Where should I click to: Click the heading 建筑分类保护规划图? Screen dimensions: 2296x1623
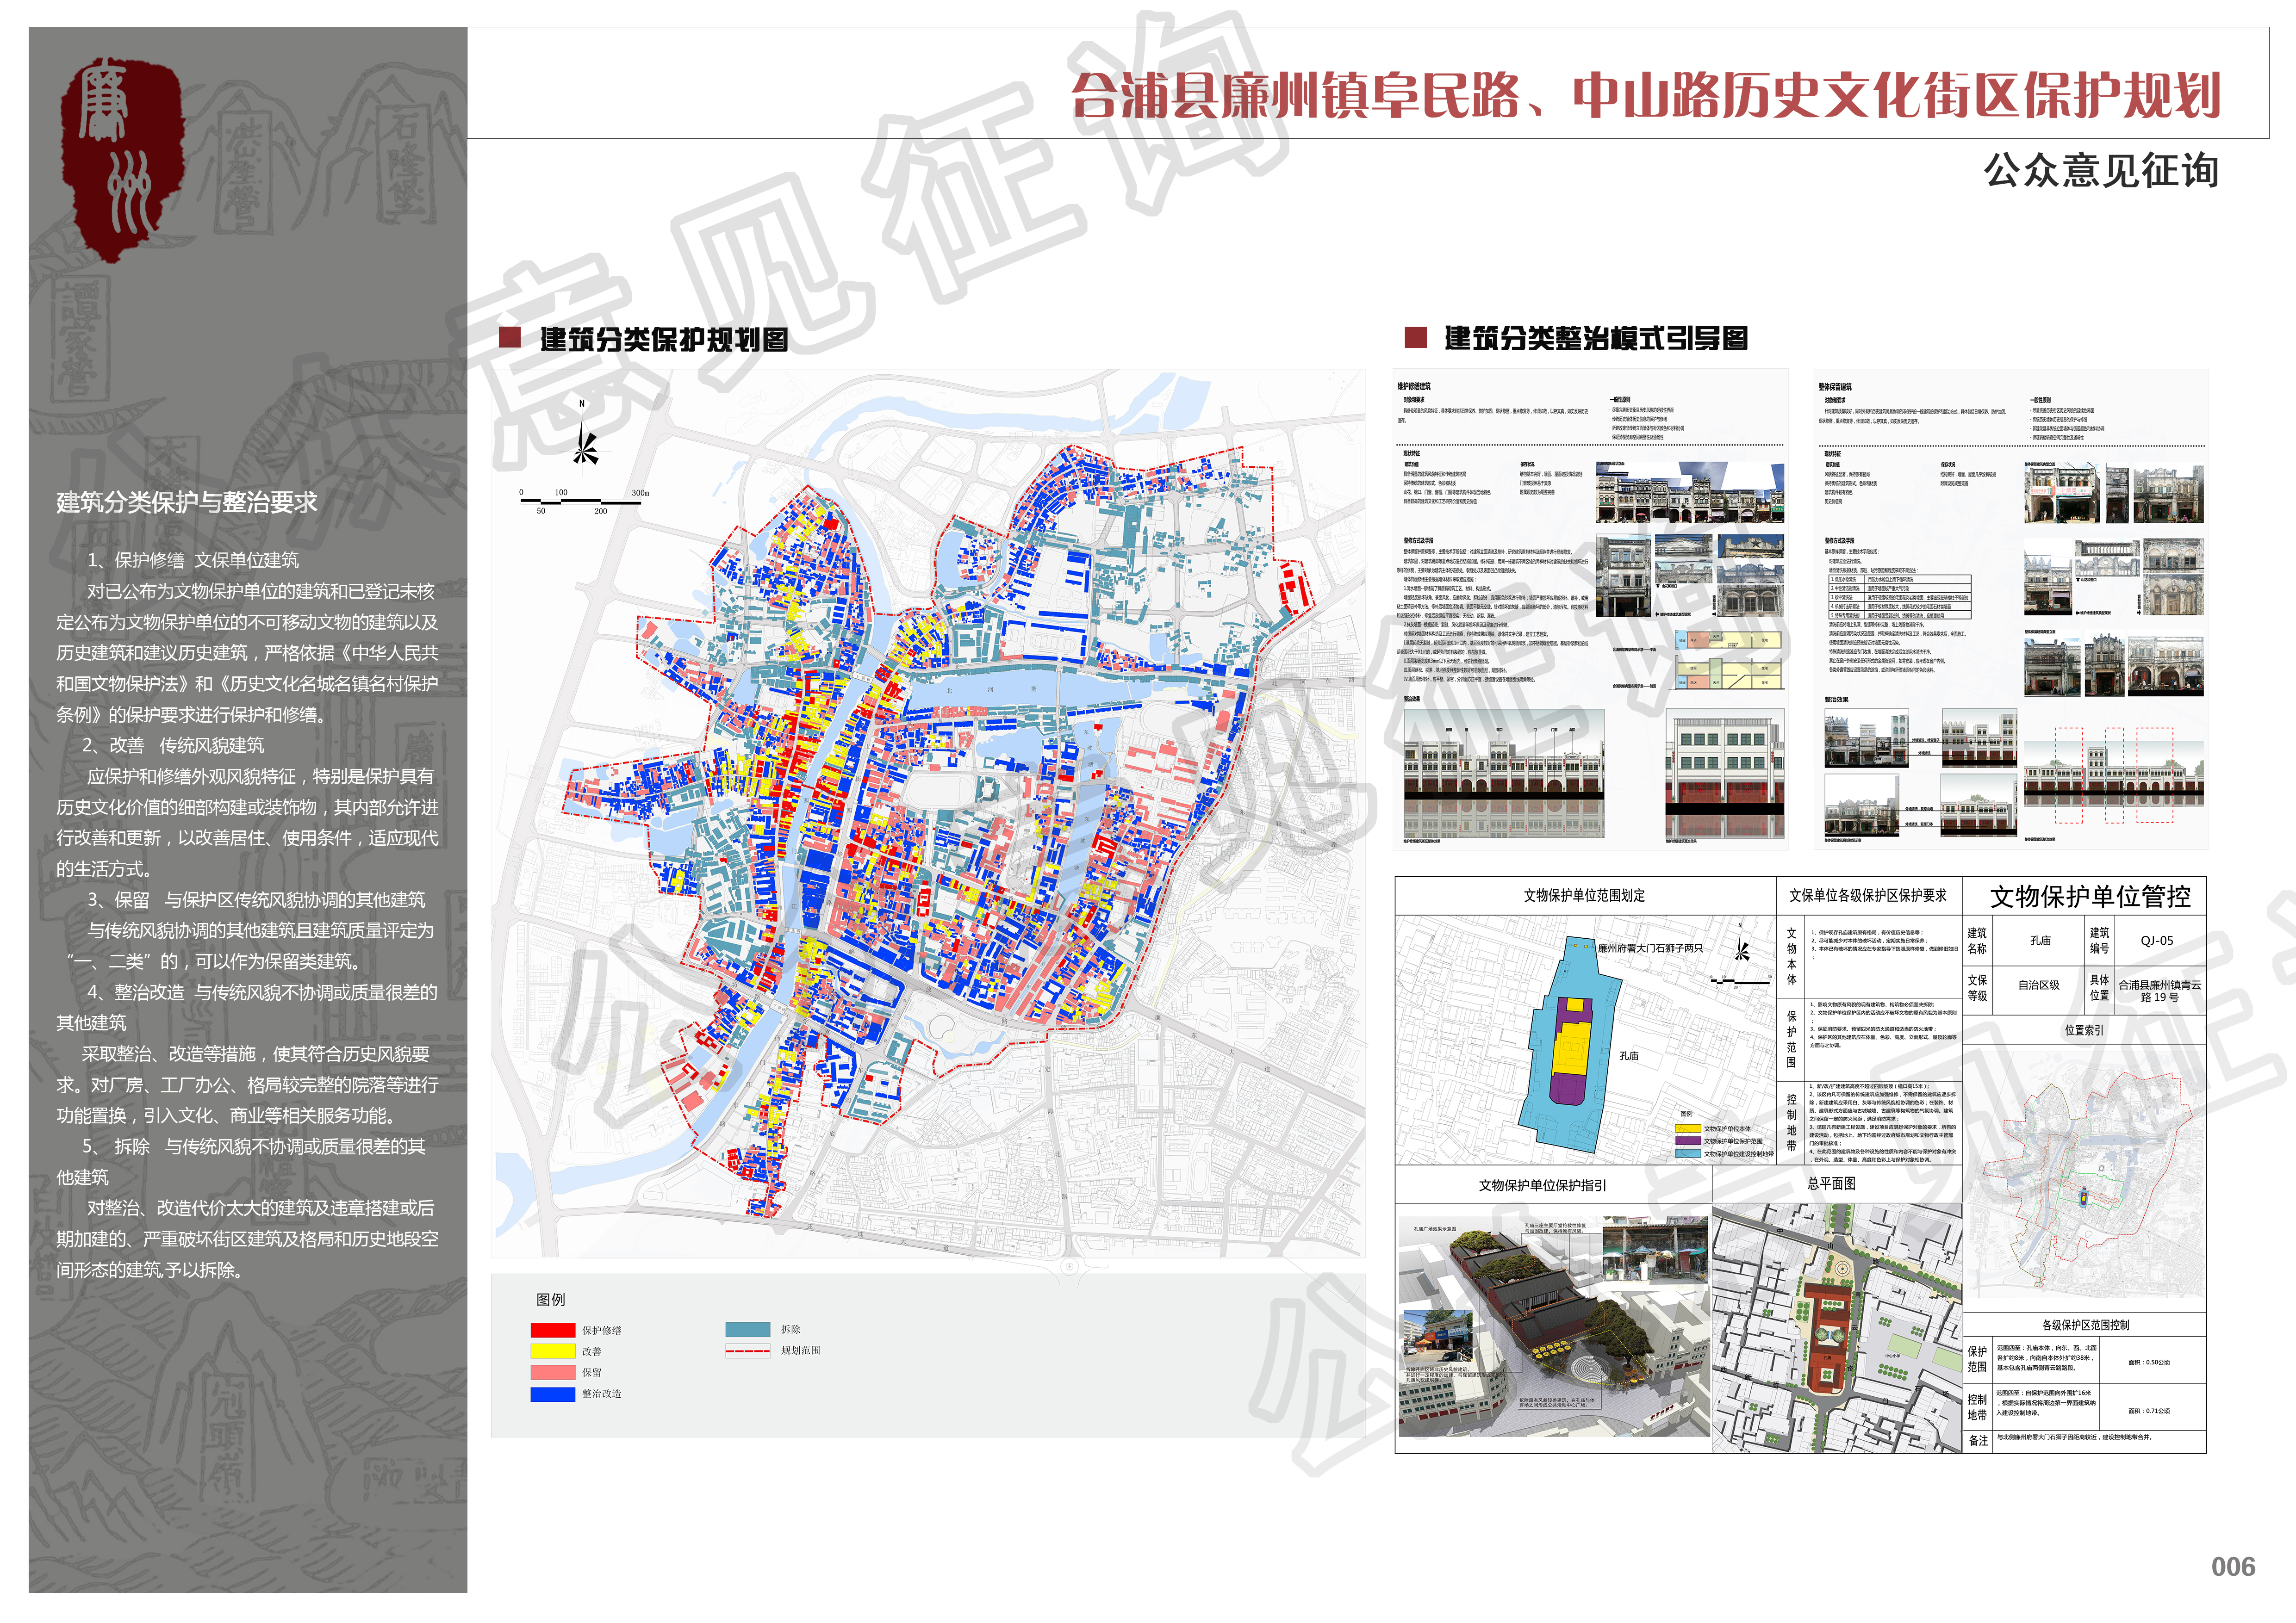[664, 339]
